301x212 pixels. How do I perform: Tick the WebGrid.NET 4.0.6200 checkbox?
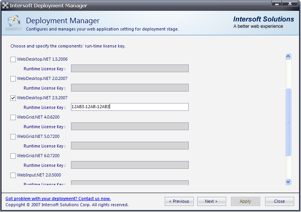tap(13, 117)
